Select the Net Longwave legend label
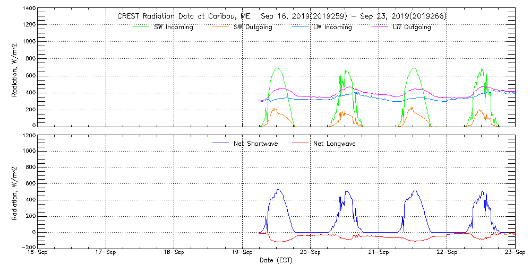The height and width of the screenshot is (265, 531). pyautogui.click(x=335, y=144)
